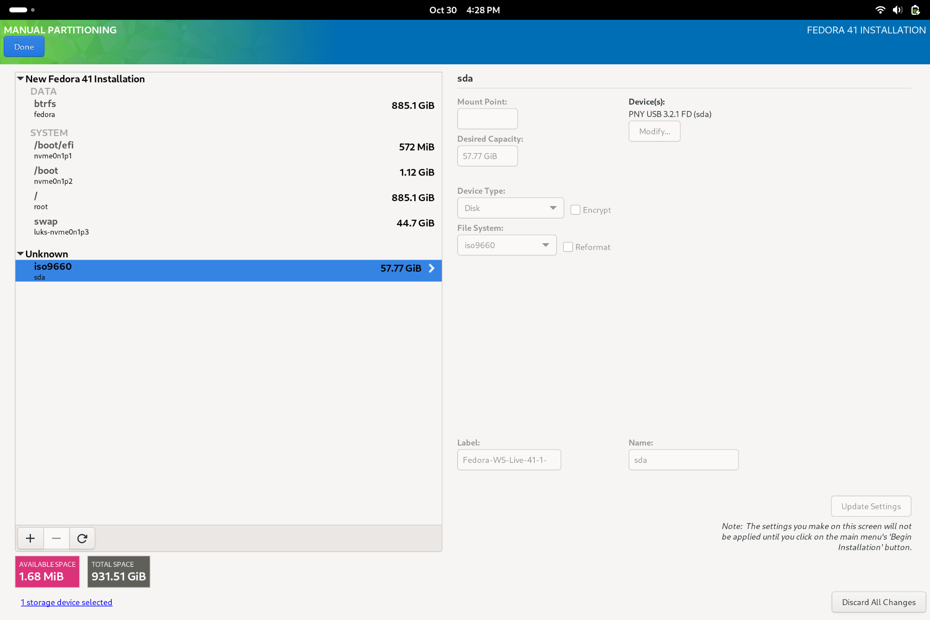Collapse the Unknown group
930x620 pixels.
(20, 254)
